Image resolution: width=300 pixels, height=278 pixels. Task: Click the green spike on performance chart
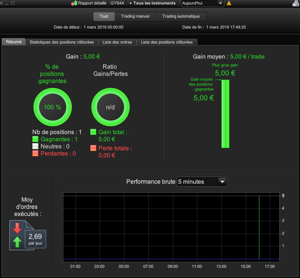[x=259, y=227]
